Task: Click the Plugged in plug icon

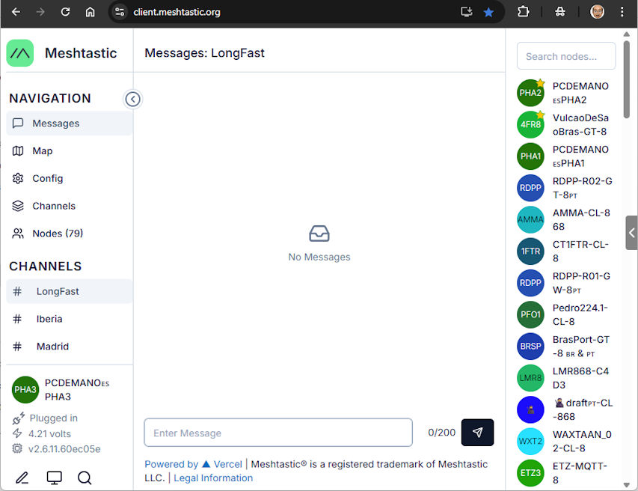Action: pyautogui.click(x=18, y=418)
